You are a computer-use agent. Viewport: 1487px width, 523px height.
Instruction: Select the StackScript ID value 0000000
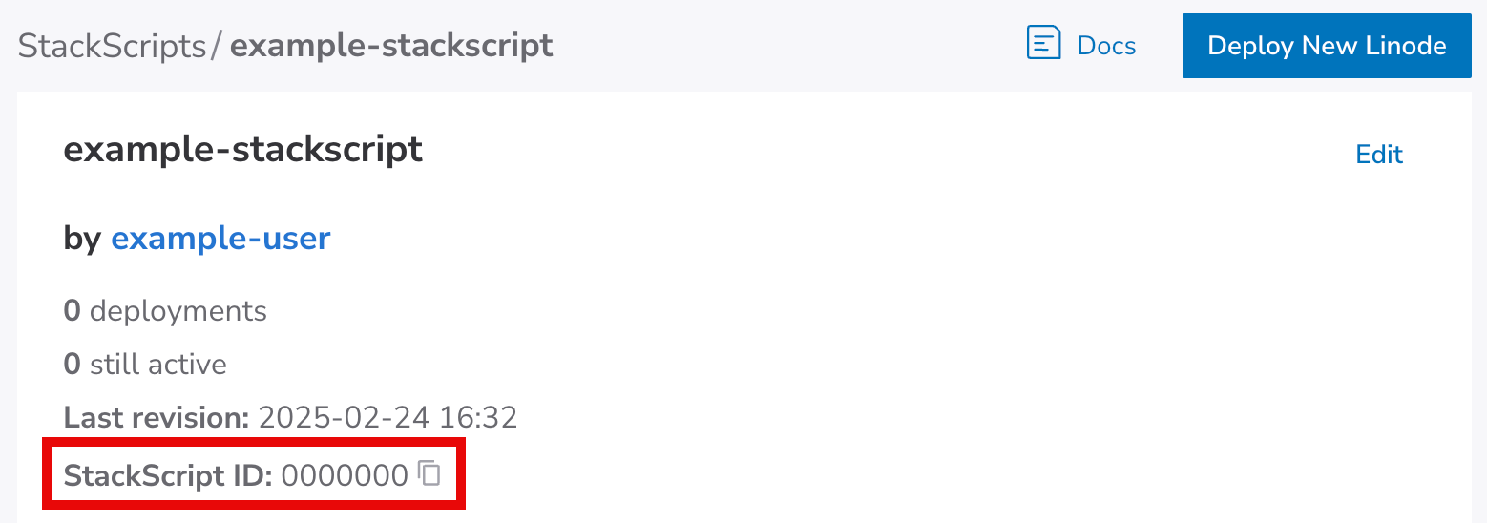click(x=344, y=474)
